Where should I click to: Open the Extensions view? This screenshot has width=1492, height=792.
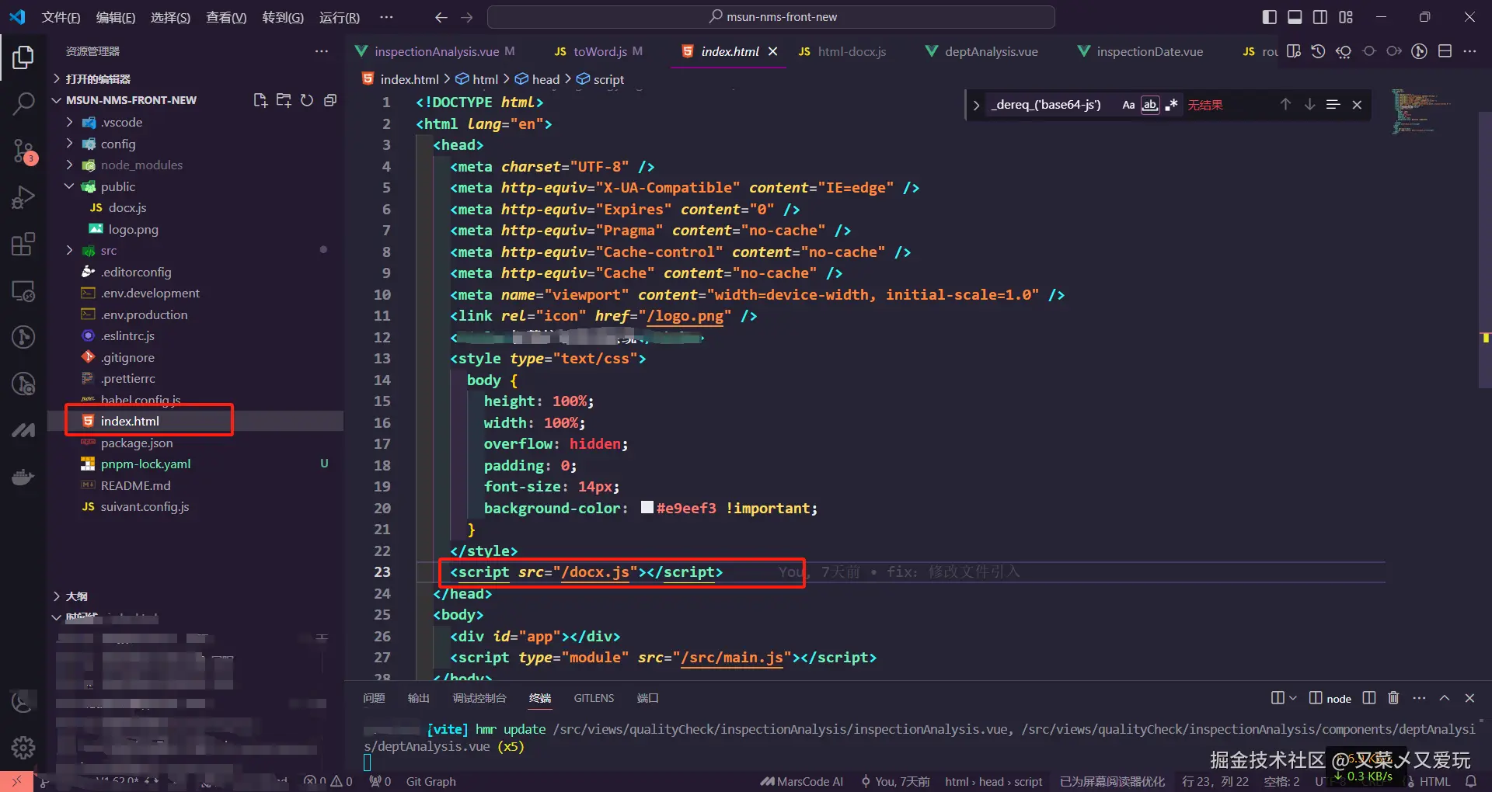[23, 244]
